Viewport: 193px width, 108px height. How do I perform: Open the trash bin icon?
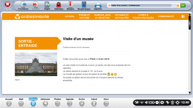click(x=172, y=102)
